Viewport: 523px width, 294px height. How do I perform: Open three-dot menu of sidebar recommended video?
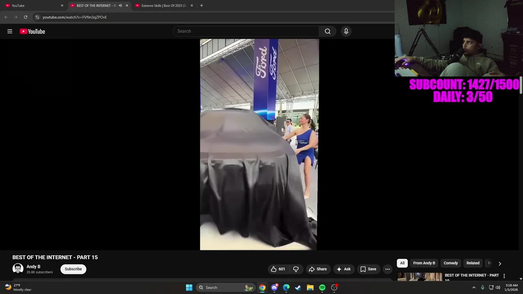point(504,276)
